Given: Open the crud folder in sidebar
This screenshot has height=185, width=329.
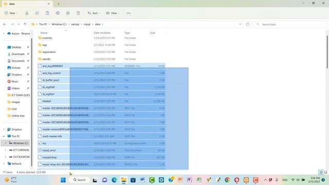Looking at the screenshot, I should click(x=14, y=109).
